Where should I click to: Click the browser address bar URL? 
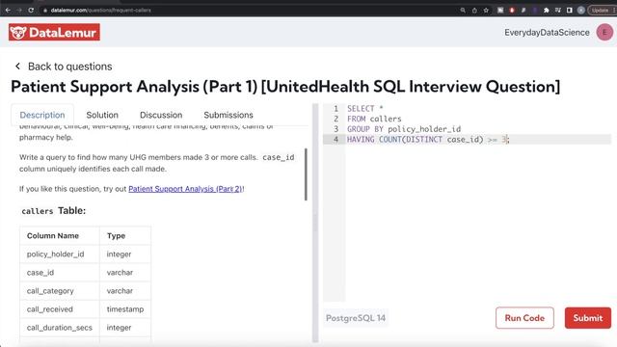tap(100, 11)
